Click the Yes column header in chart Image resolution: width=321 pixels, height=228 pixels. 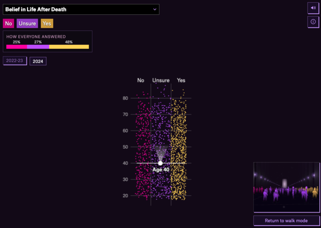pyautogui.click(x=181, y=80)
